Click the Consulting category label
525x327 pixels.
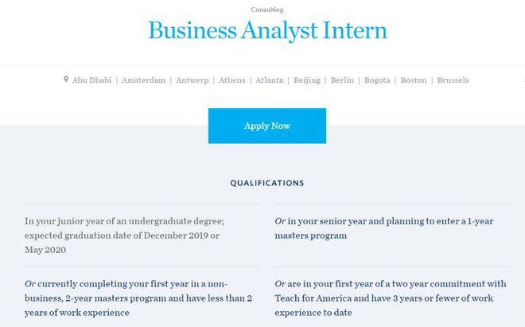267,10
